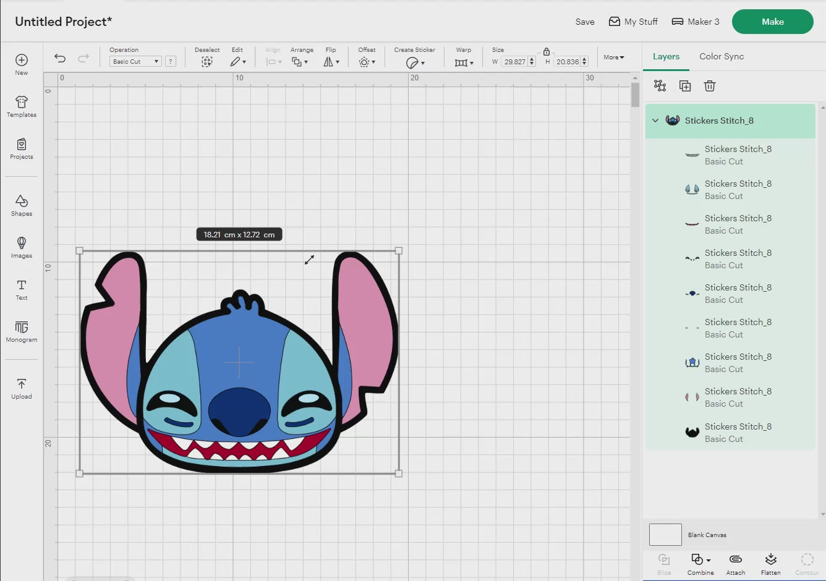Click the Group layers icon
This screenshot has height=581, width=826.
pos(660,86)
